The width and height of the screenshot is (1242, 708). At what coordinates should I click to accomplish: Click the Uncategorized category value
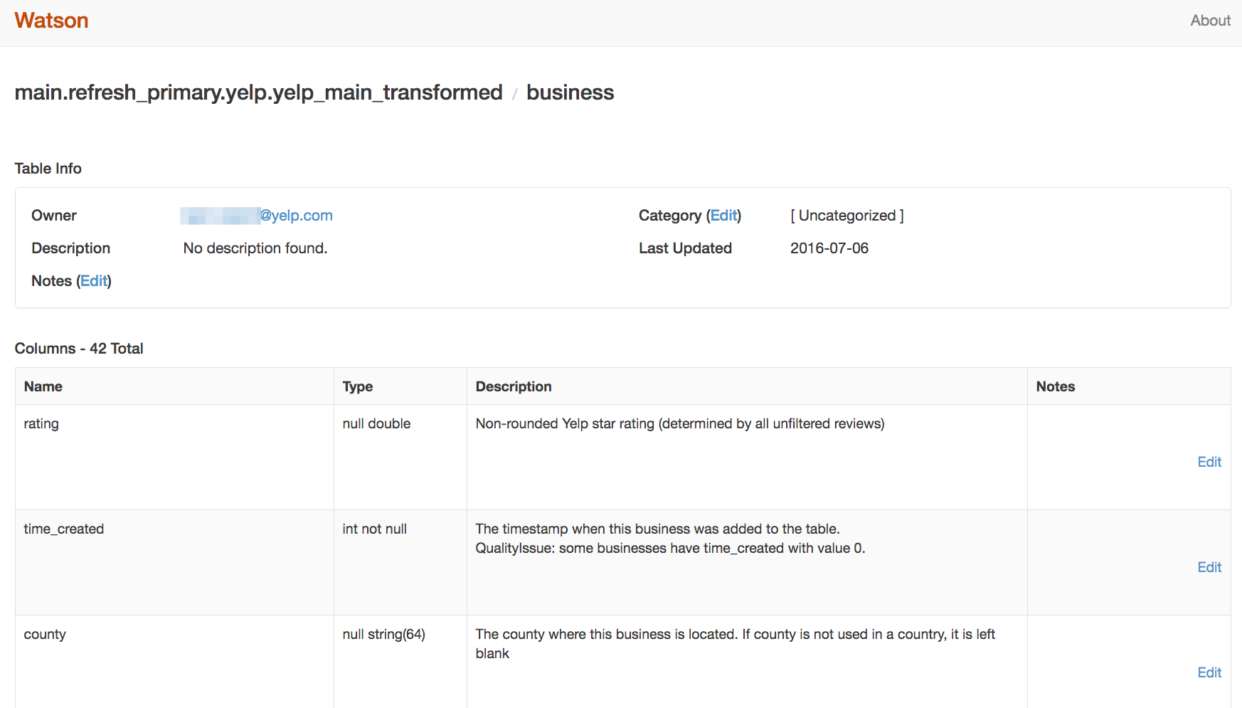(x=846, y=216)
